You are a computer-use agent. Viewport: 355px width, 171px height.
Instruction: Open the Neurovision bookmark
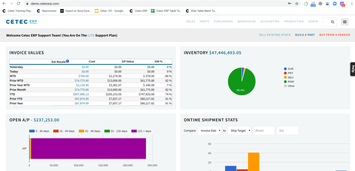[47, 11]
